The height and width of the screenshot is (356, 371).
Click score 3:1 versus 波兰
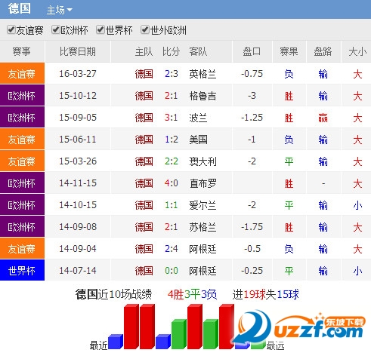point(172,118)
